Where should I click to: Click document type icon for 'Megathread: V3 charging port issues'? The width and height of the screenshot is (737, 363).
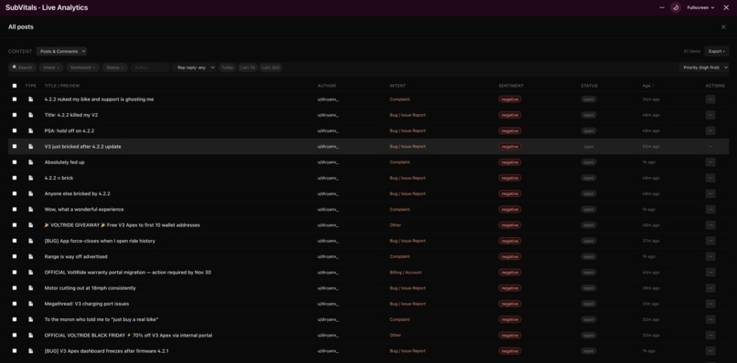pyautogui.click(x=30, y=304)
